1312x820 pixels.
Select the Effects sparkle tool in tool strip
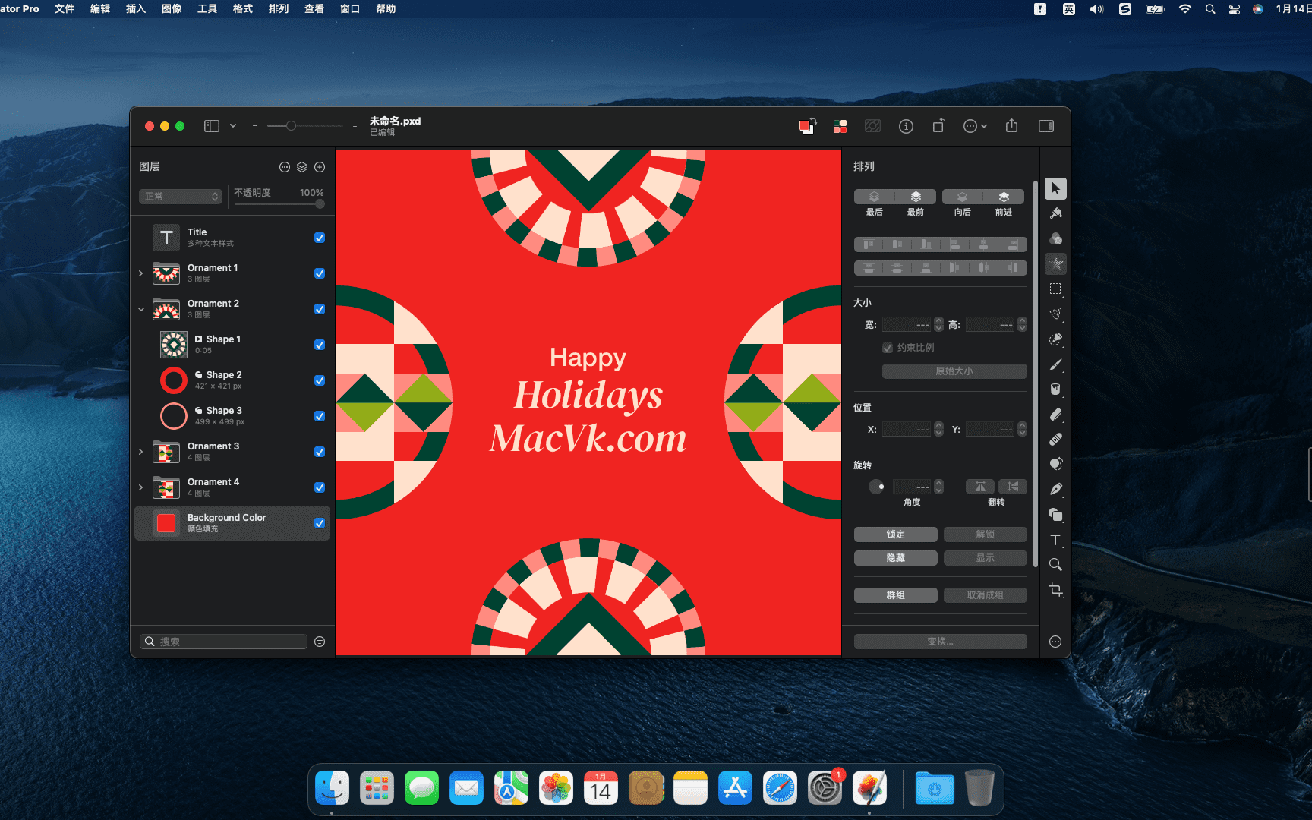coord(1055,263)
